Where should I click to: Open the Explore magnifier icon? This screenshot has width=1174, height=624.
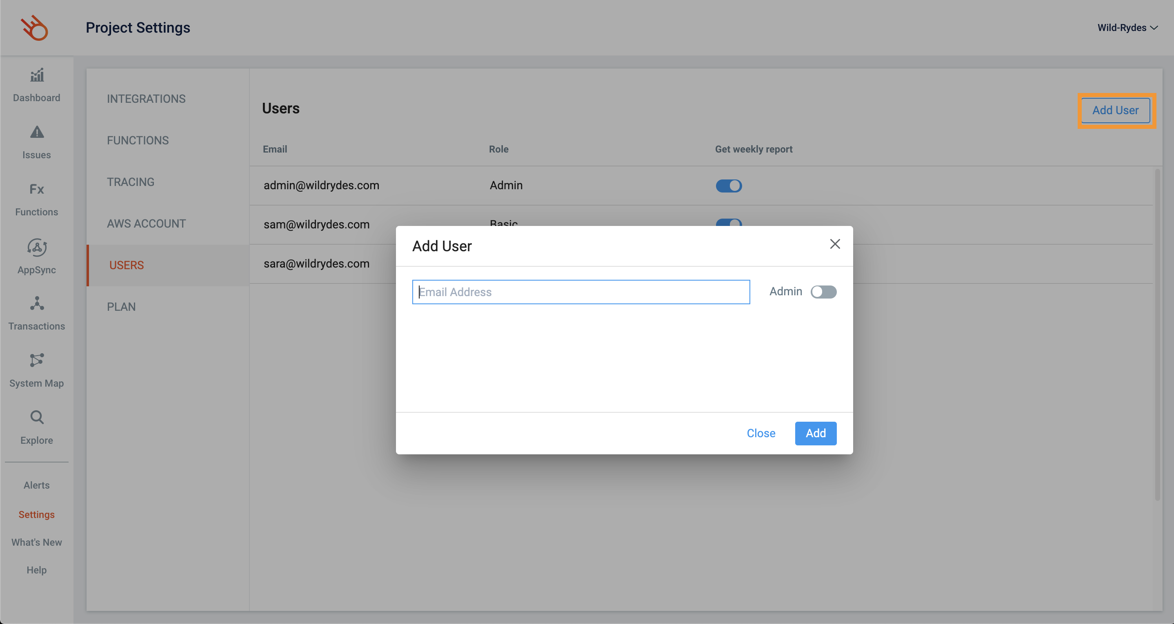(x=37, y=417)
